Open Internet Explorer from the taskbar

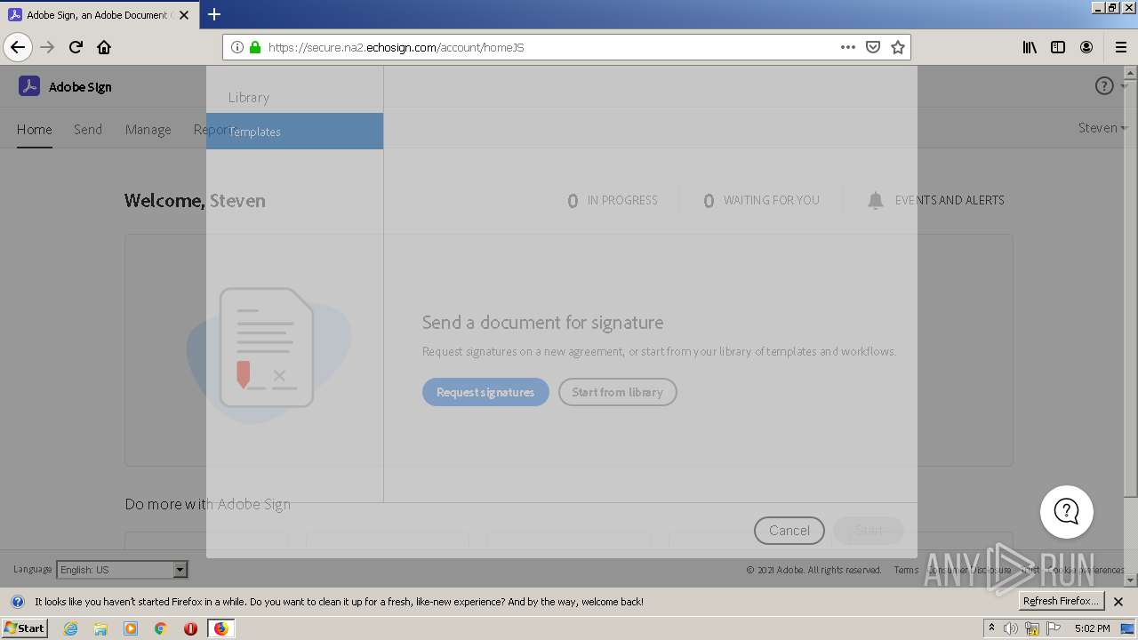tap(71, 628)
